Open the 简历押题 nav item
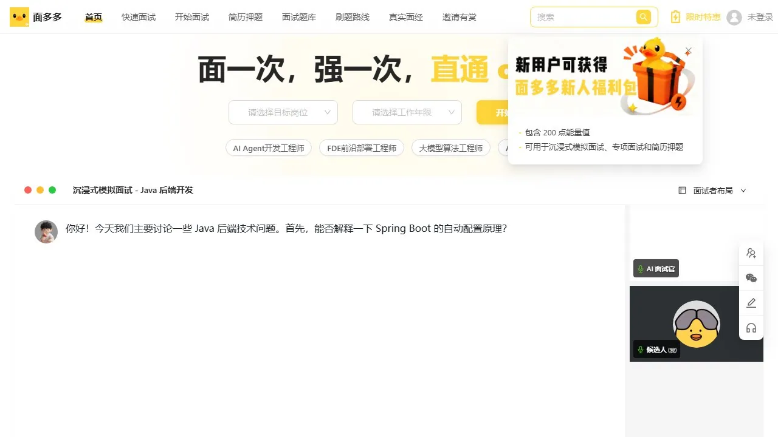This screenshot has width=778, height=437. (x=246, y=17)
